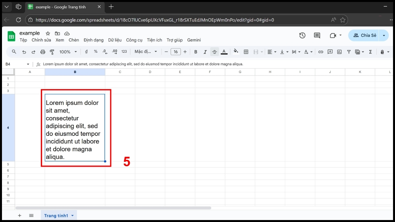Insert a link using the link icon
395x222 pixels.
[321, 52]
